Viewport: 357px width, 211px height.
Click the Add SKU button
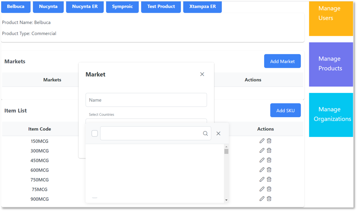tap(286, 110)
